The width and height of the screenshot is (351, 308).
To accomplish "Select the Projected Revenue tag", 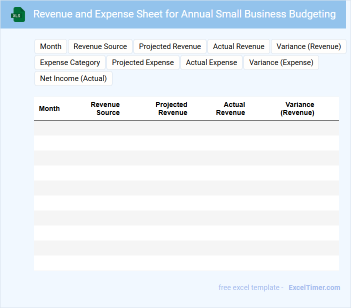I will click(x=170, y=46).
